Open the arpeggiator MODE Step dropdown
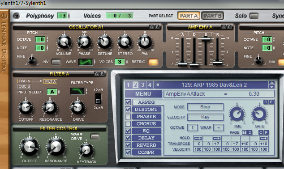Image resolution: width=284 pixels, height=169 pixels. pyautogui.click(x=205, y=107)
